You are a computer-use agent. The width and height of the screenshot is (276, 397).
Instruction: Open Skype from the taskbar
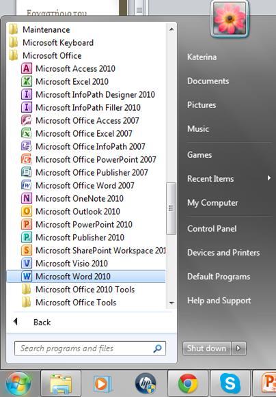click(x=230, y=384)
